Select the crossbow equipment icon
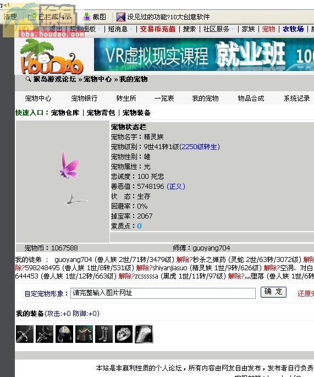This screenshot has height=377, width=314. coord(45,334)
